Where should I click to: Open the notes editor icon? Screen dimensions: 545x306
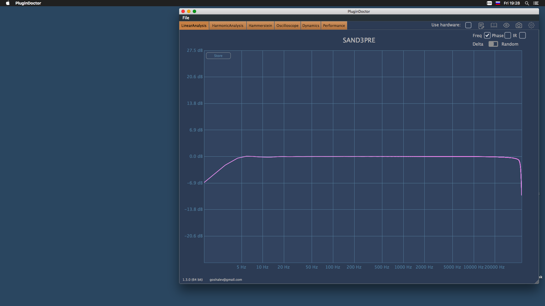pos(481,25)
